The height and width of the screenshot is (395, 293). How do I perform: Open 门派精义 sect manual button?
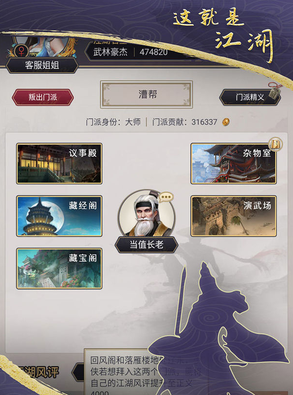[250, 97]
